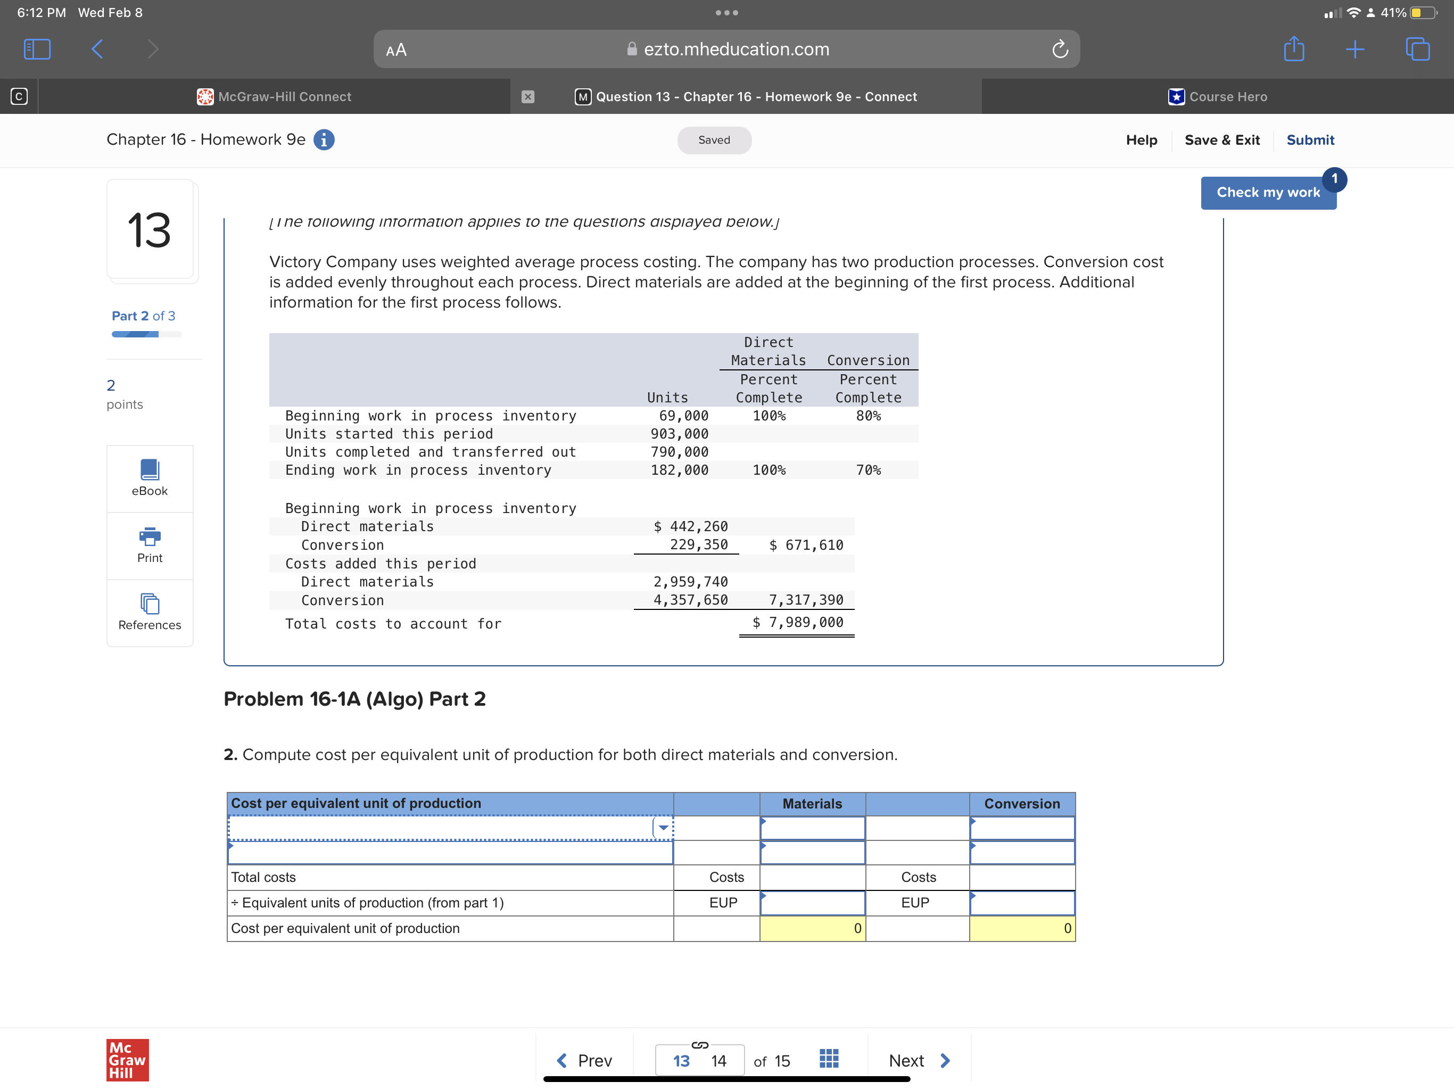Share the page using the share icon
Screen dimensions: 1454x1090
click(x=1294, y=48)
